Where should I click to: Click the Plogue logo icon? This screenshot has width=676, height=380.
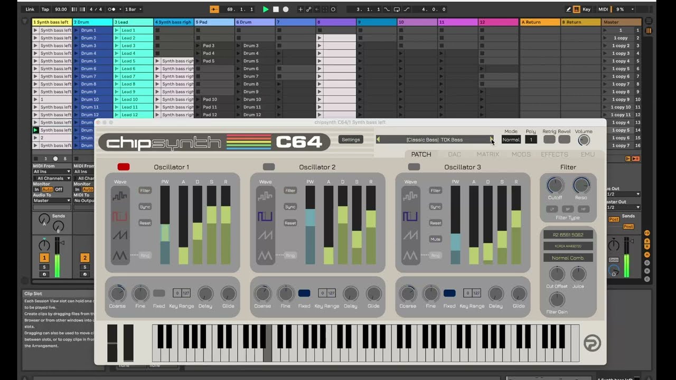pos(592,344)
